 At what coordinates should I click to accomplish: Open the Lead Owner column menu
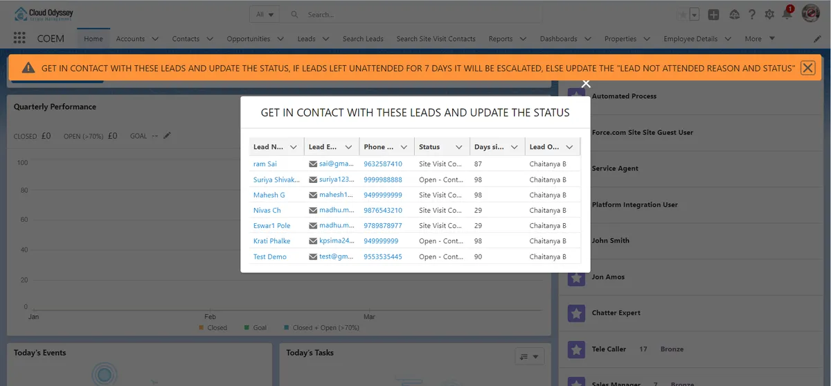point(569,147)
